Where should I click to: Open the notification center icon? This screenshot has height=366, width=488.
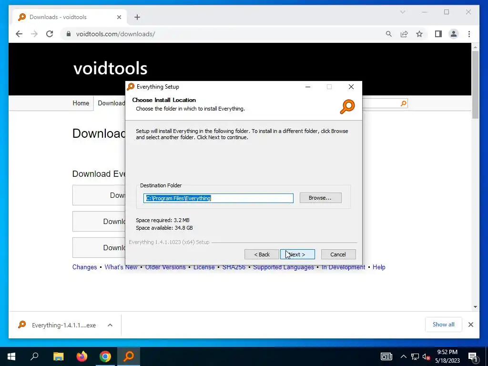click(473, 356)
